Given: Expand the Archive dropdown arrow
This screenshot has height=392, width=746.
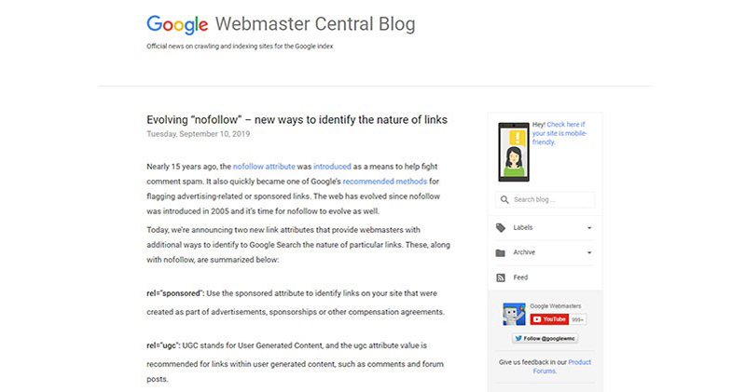Looking at the screenshot, I should coord(589,252).
